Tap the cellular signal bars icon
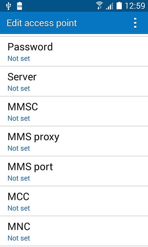This screenshot has width=148, height=247. (x=109, y=6)
